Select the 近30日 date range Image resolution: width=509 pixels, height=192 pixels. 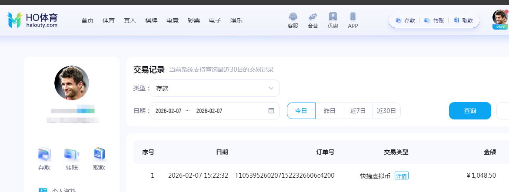(x=386, y=111)
